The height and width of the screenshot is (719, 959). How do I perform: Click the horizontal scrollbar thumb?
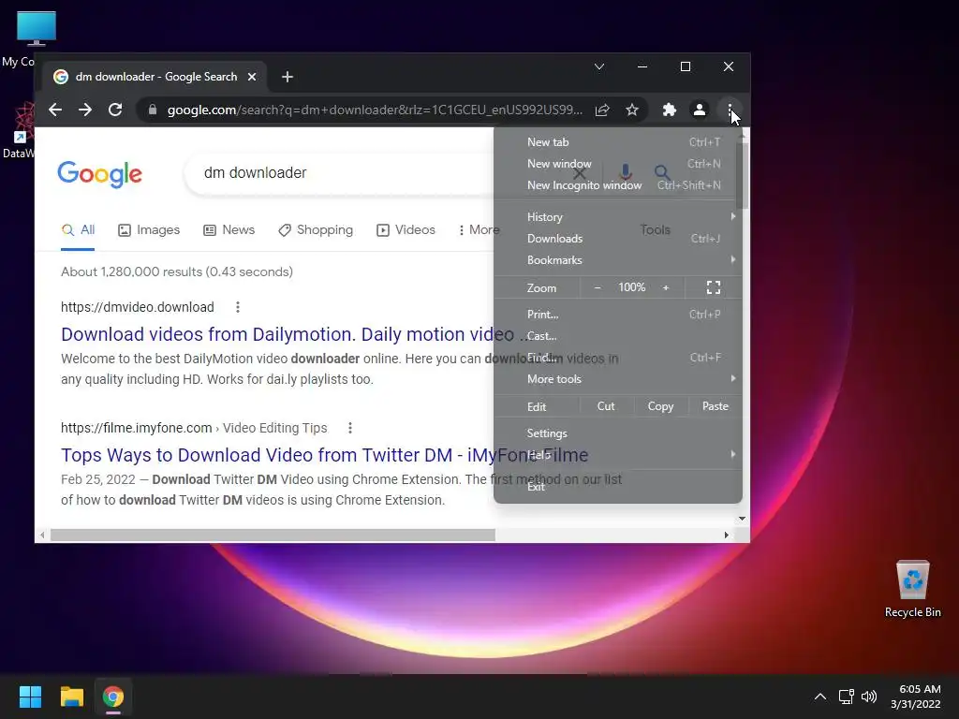tap(273, 535)
